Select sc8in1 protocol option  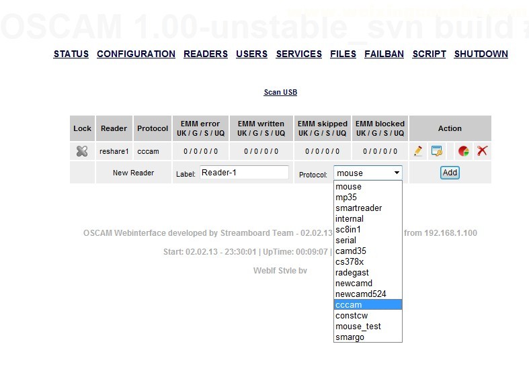pos(368,230)
